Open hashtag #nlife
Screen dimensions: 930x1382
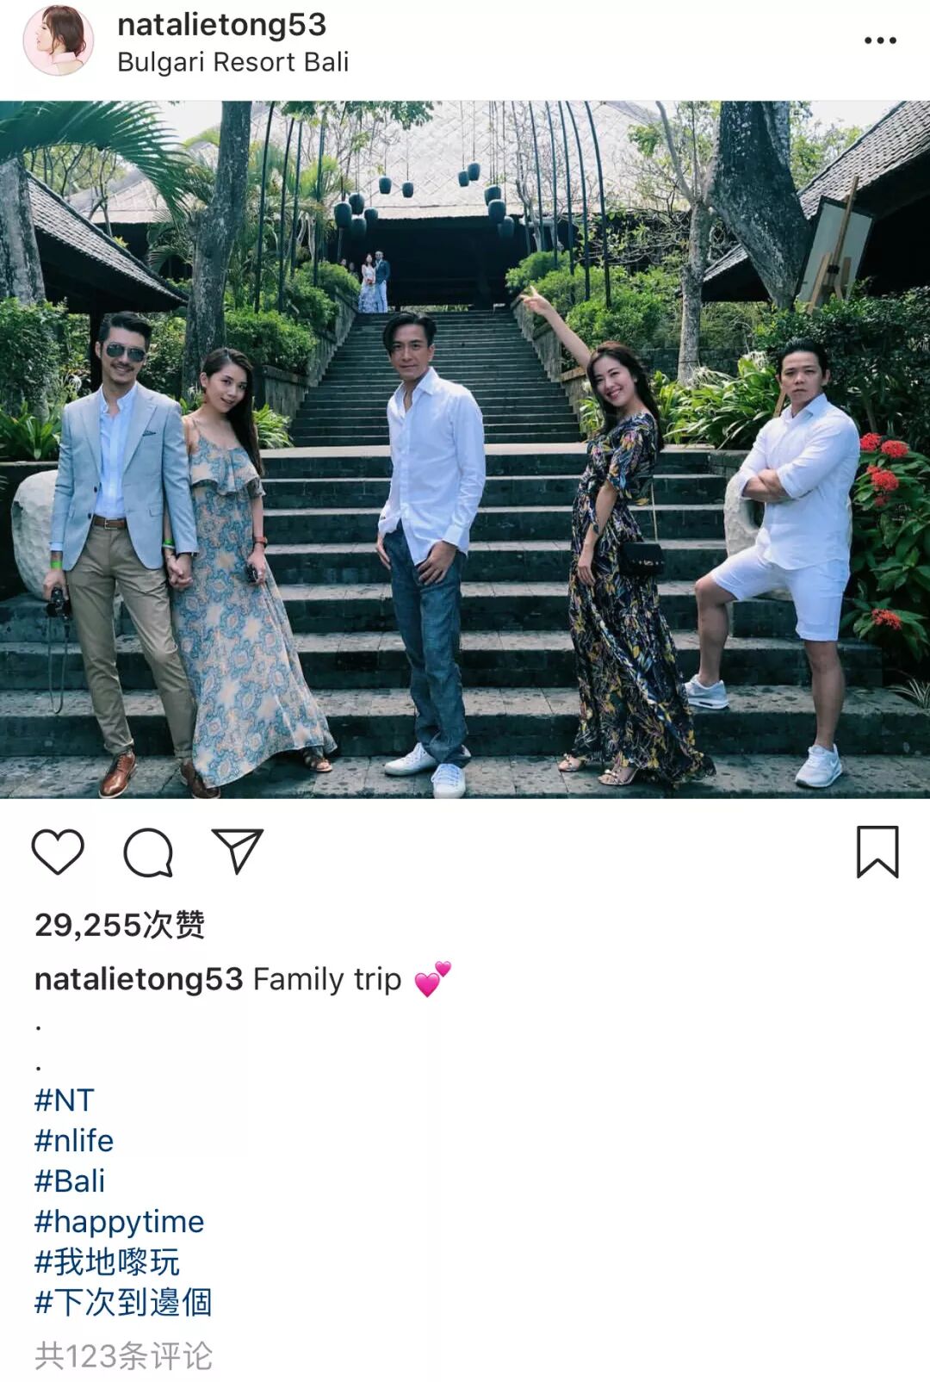tap(74, 1141)
